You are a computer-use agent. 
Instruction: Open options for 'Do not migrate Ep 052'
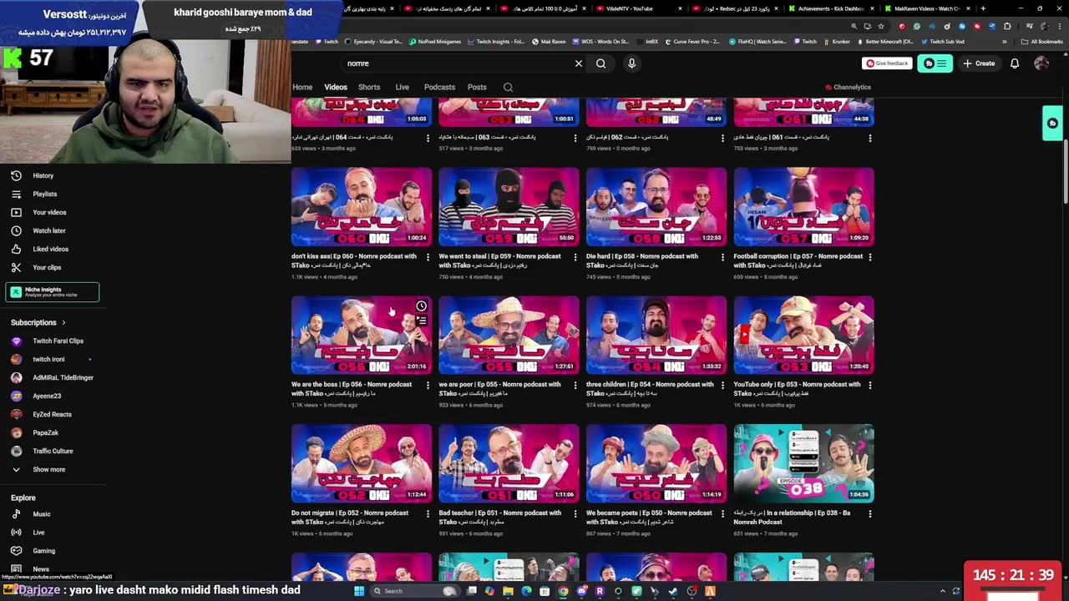pyautogui.click(x=428, y=514)
